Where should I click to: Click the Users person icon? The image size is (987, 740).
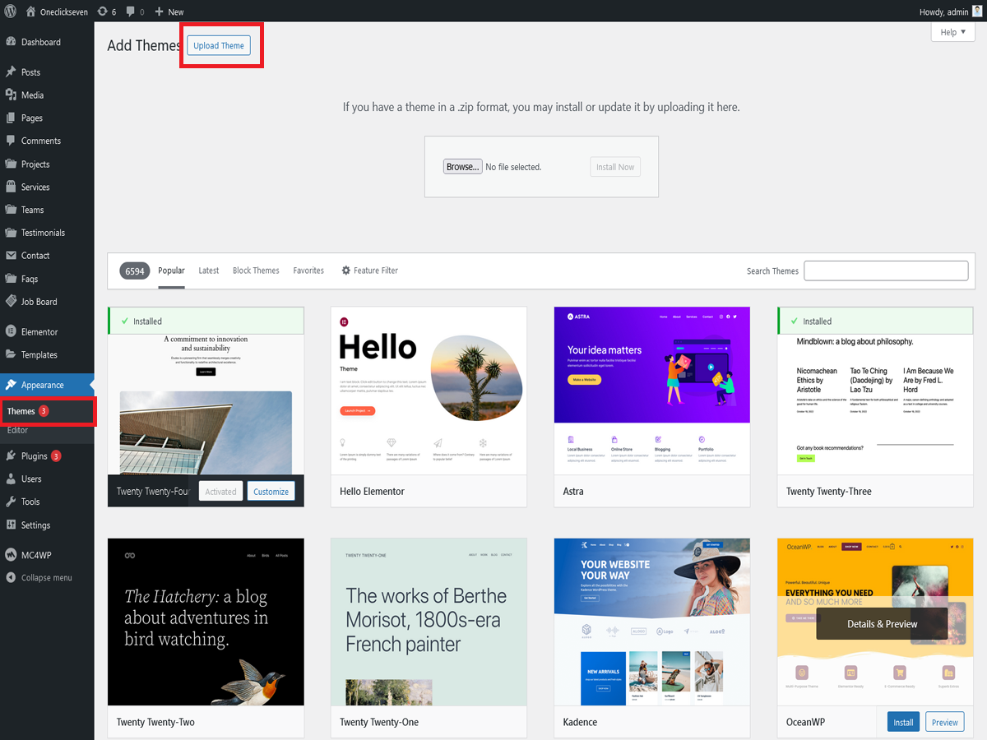pyautogui.click(x=11, y=479)
